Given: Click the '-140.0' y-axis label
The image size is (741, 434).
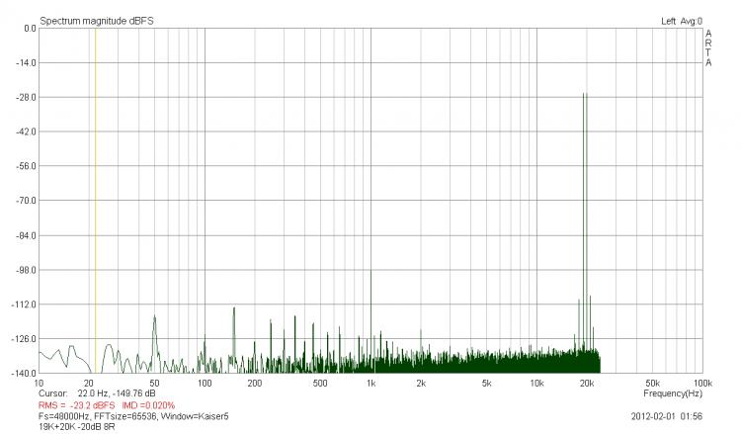Looking at the screenshot, I should [x=24, y=374].
